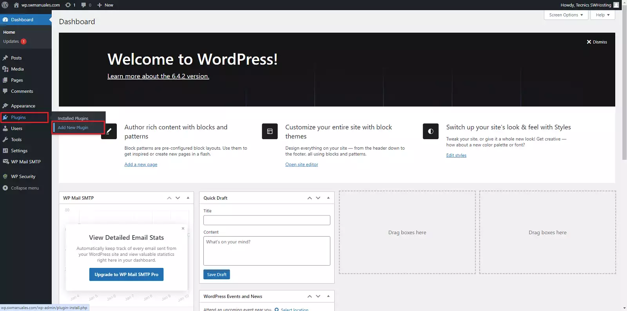The image size is (627, 311).
Task: Expand the Screen Options dropdown
Action: click(565, 15)
